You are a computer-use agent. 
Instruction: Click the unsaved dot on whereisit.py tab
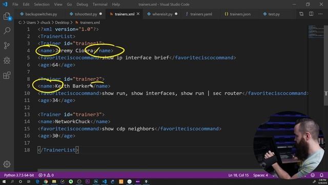coord(176,14)
